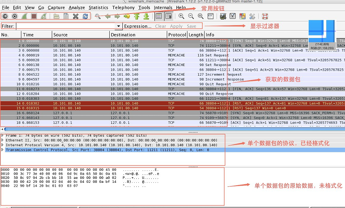Sort by the Destination column header
The height and width of the screenshot is (208, 345).
click(x=138, y=35)
